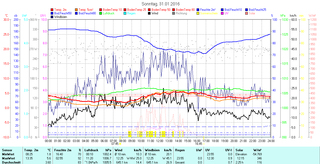Click the gray Richtung legend swatch

point(174,13)
